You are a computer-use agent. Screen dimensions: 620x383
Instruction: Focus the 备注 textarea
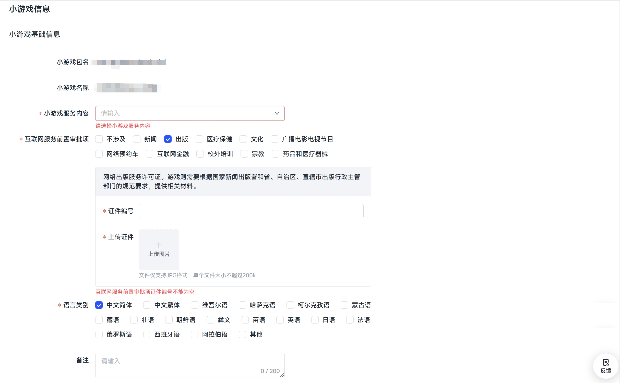(190, 365)
